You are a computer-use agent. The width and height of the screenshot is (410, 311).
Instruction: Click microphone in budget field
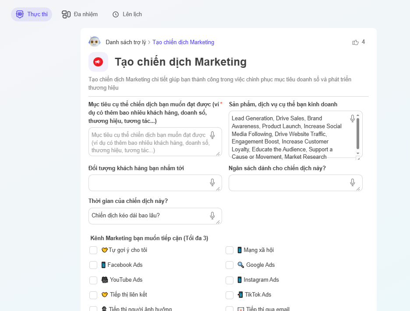coord(353,182)
